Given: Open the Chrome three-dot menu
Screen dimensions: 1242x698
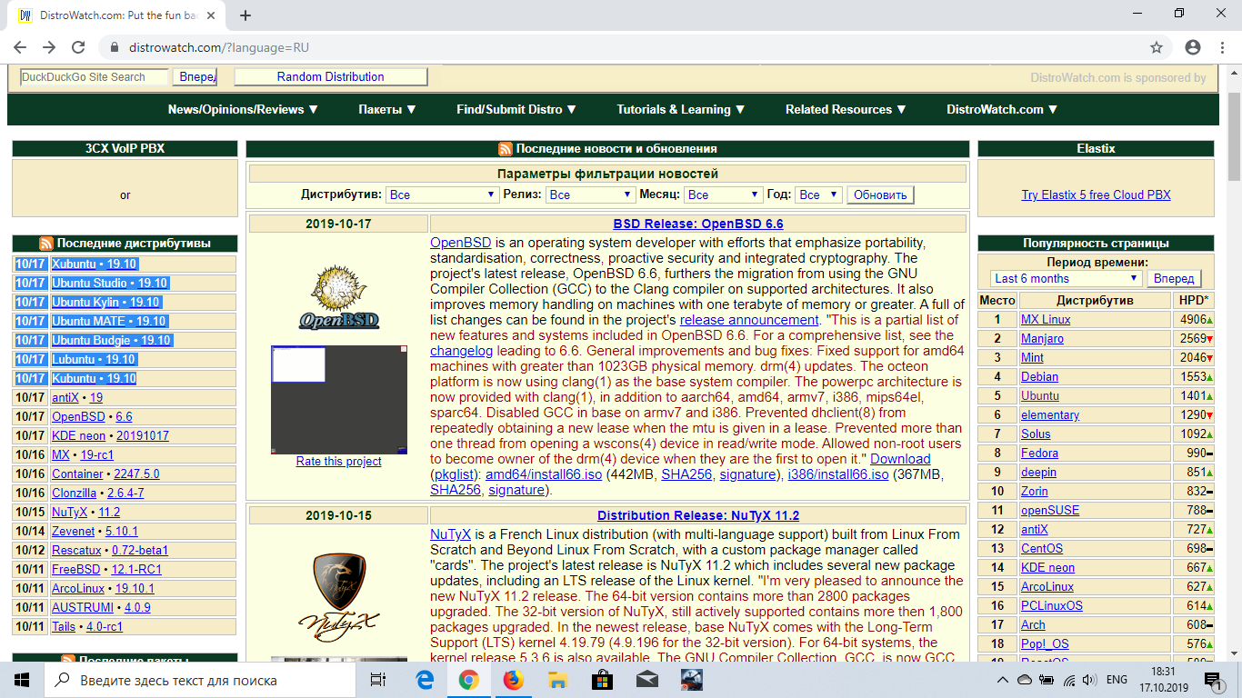Looking at the screenshot, I should [x=1221, y=47].
